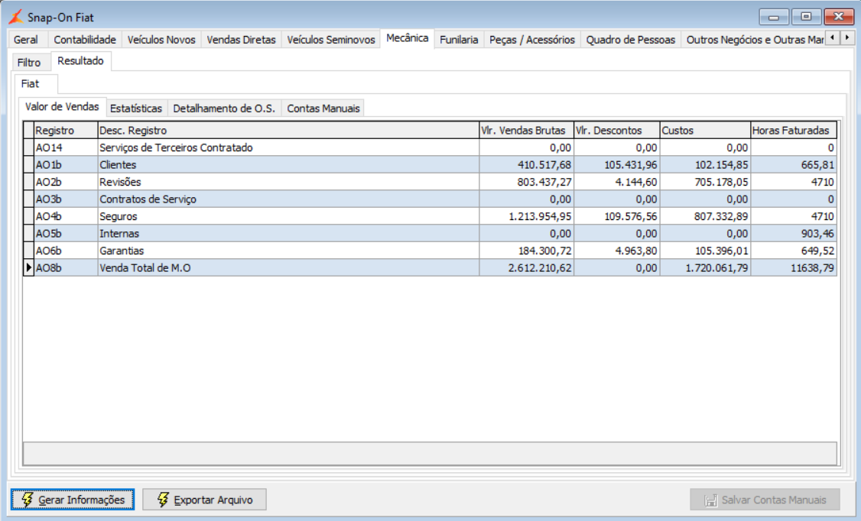Switch to the Contabilidade tab

(85, 40)
